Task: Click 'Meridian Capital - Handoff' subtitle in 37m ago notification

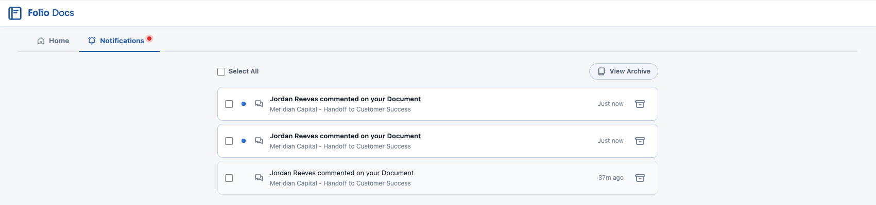Action: point(340,183)
